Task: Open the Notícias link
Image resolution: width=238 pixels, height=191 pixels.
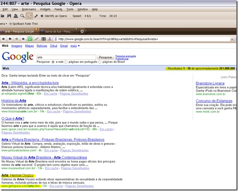Action: (x=42, y=46)
